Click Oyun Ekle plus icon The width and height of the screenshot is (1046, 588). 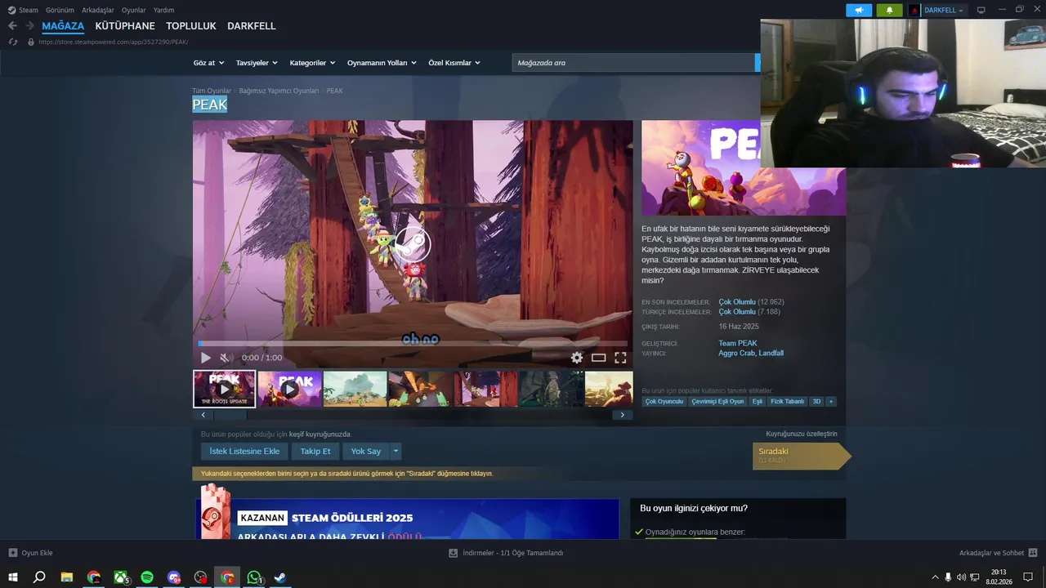[x=13, y=553]
